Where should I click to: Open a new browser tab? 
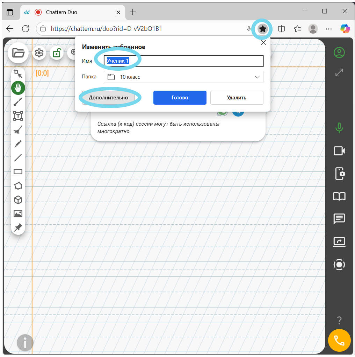click(133, 12)
